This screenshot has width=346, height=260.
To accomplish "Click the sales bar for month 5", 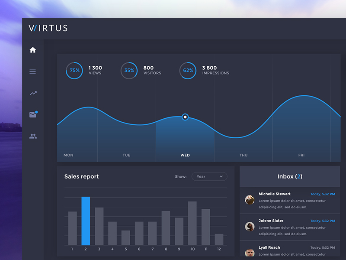I will [125, 238].
